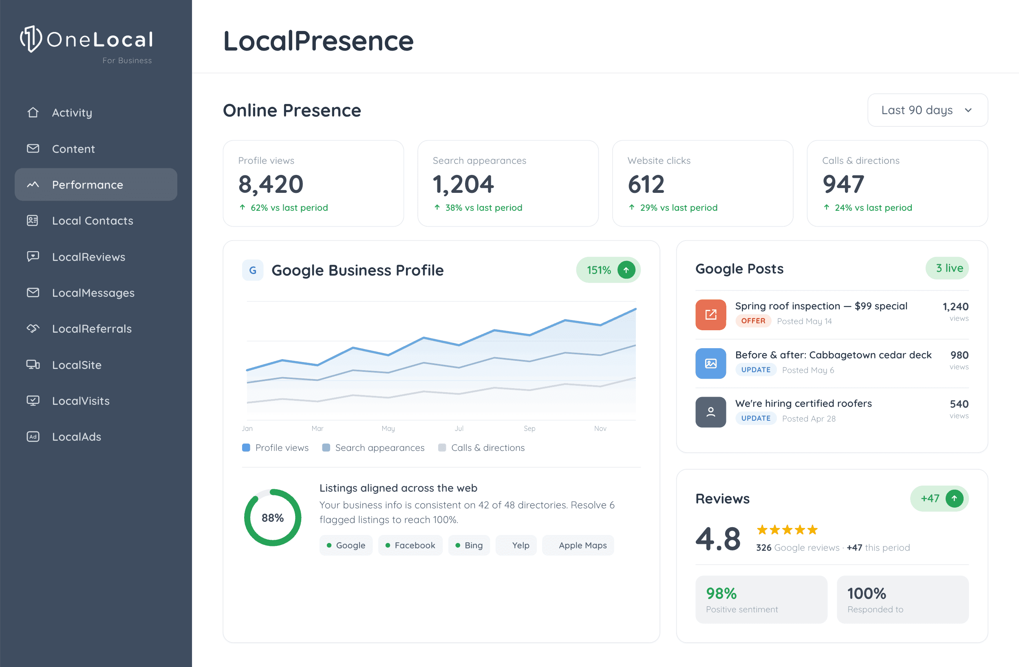Click the LocalPresence page title

pos(319,41)
